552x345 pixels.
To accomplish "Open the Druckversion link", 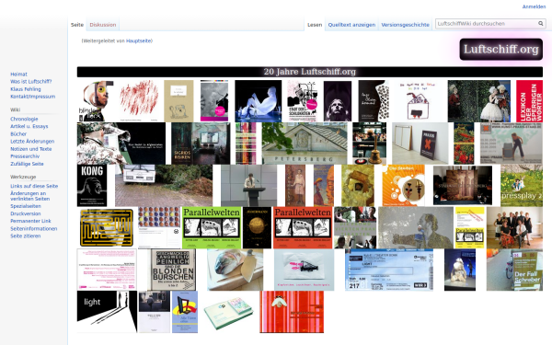I will tap(26, 213).
